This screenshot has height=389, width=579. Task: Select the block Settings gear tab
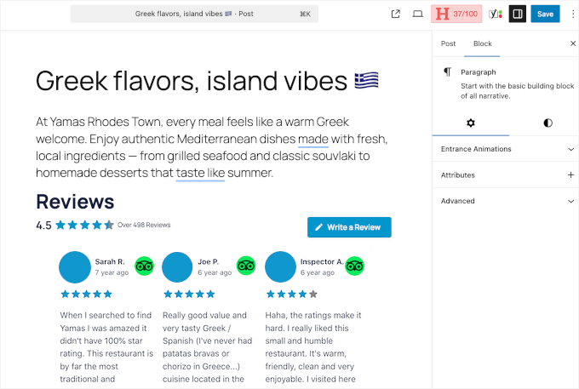coord(471,123)
